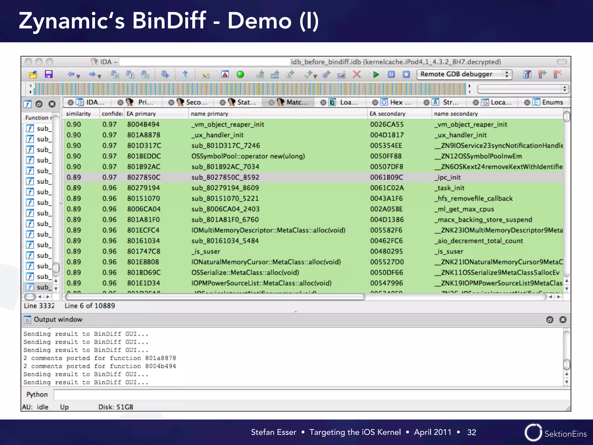Open the empty combo box beside navigation band
593x445 pixels.
coord(523,89)
